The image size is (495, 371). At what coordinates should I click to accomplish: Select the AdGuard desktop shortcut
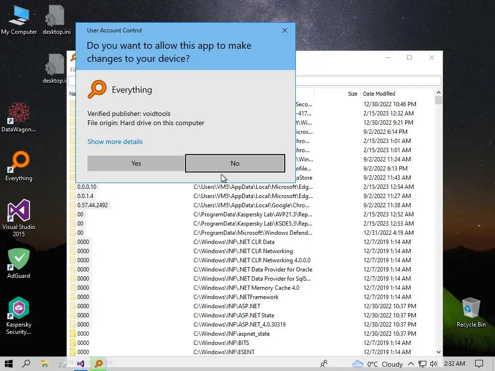tap(19, 263)
